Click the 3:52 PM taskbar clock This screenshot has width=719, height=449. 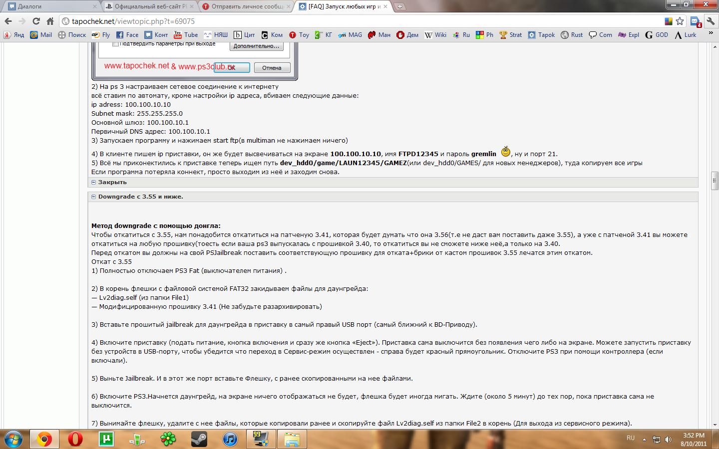(x=694, y=439)
